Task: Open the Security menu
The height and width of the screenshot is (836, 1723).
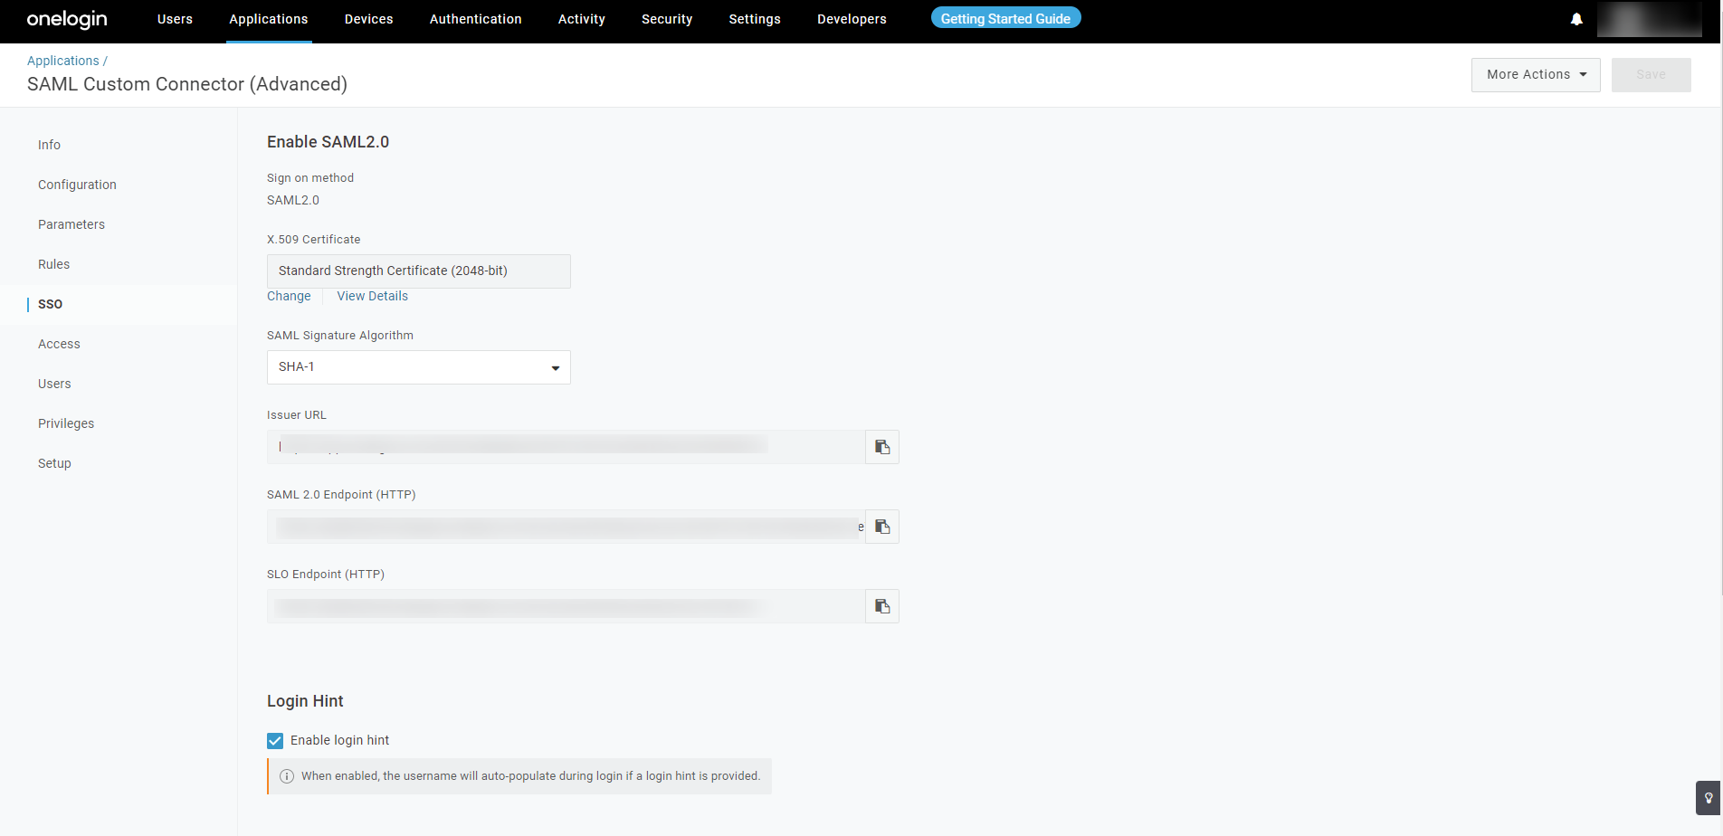Action: [666, 19]
